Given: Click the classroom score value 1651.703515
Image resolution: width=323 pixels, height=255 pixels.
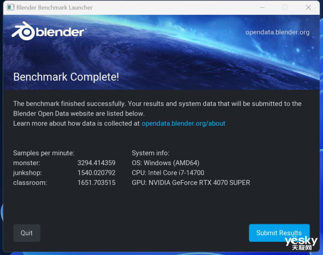Looking at the screenshot, I should 96,183.
